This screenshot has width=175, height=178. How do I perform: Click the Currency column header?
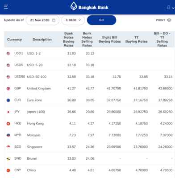coord(14,40)
